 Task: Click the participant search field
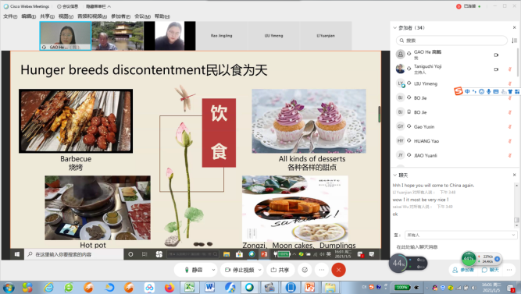[451, 41]
